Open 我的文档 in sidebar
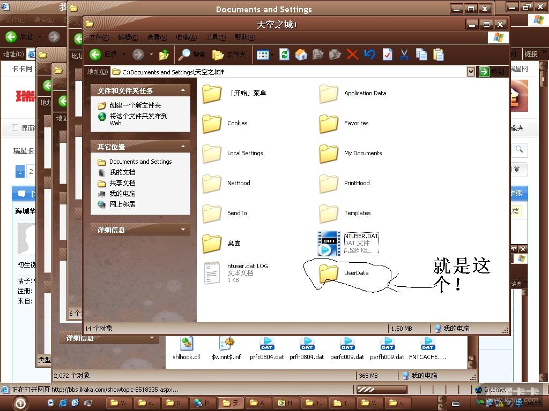 coord(122,172)
